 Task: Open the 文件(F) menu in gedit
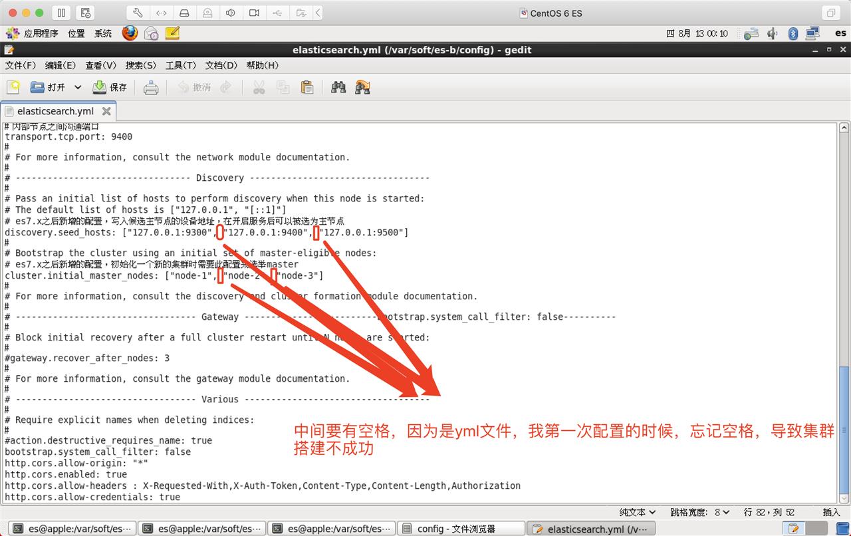pyautogui.click(x=21, y=65)
